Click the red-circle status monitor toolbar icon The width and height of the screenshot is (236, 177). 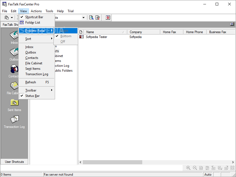click(x=108, y=18)
